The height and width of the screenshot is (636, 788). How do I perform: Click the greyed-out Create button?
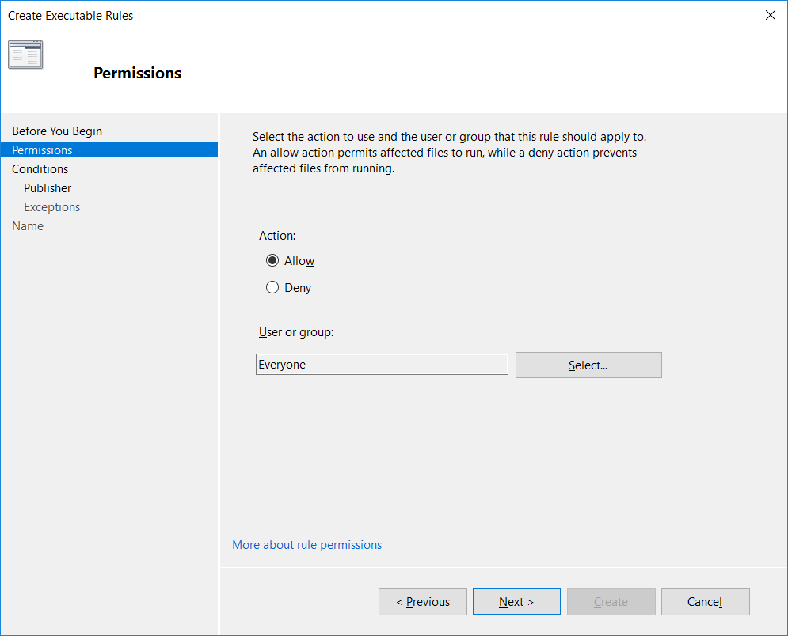611,601
